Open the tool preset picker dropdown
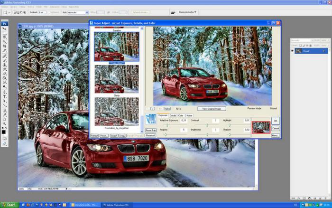This screenshot has height=208, width=332. click(6, 12)
